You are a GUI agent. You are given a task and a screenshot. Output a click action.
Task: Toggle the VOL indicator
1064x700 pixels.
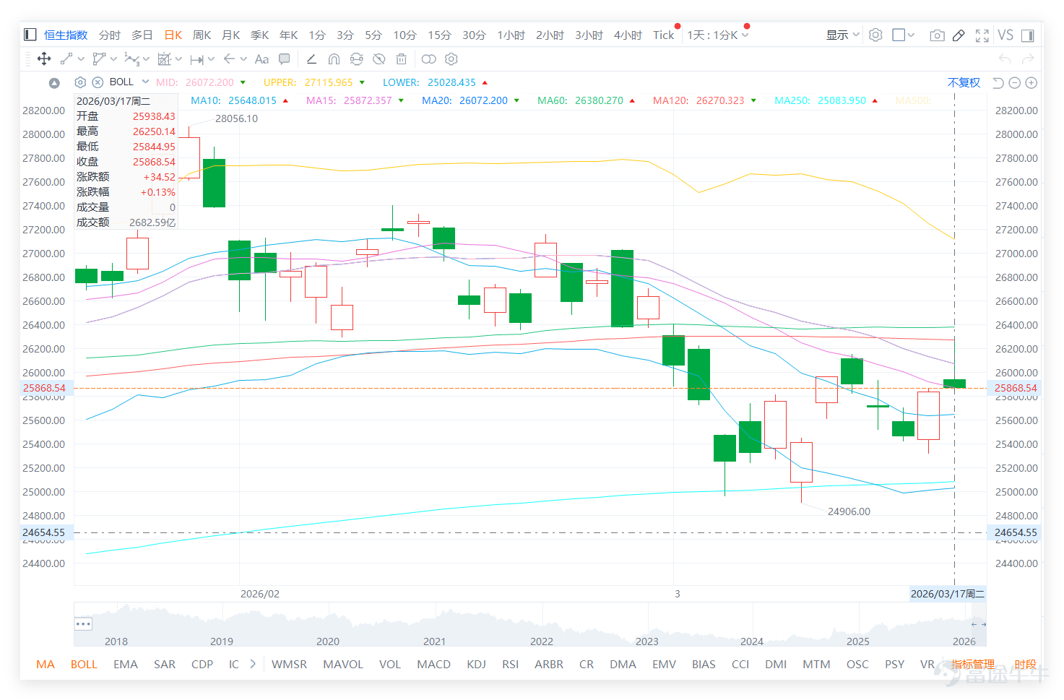click(x=389, y=664)
